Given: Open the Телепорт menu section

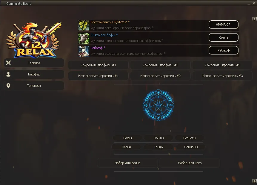Looking at the screenshot, I should click(34, 86).
